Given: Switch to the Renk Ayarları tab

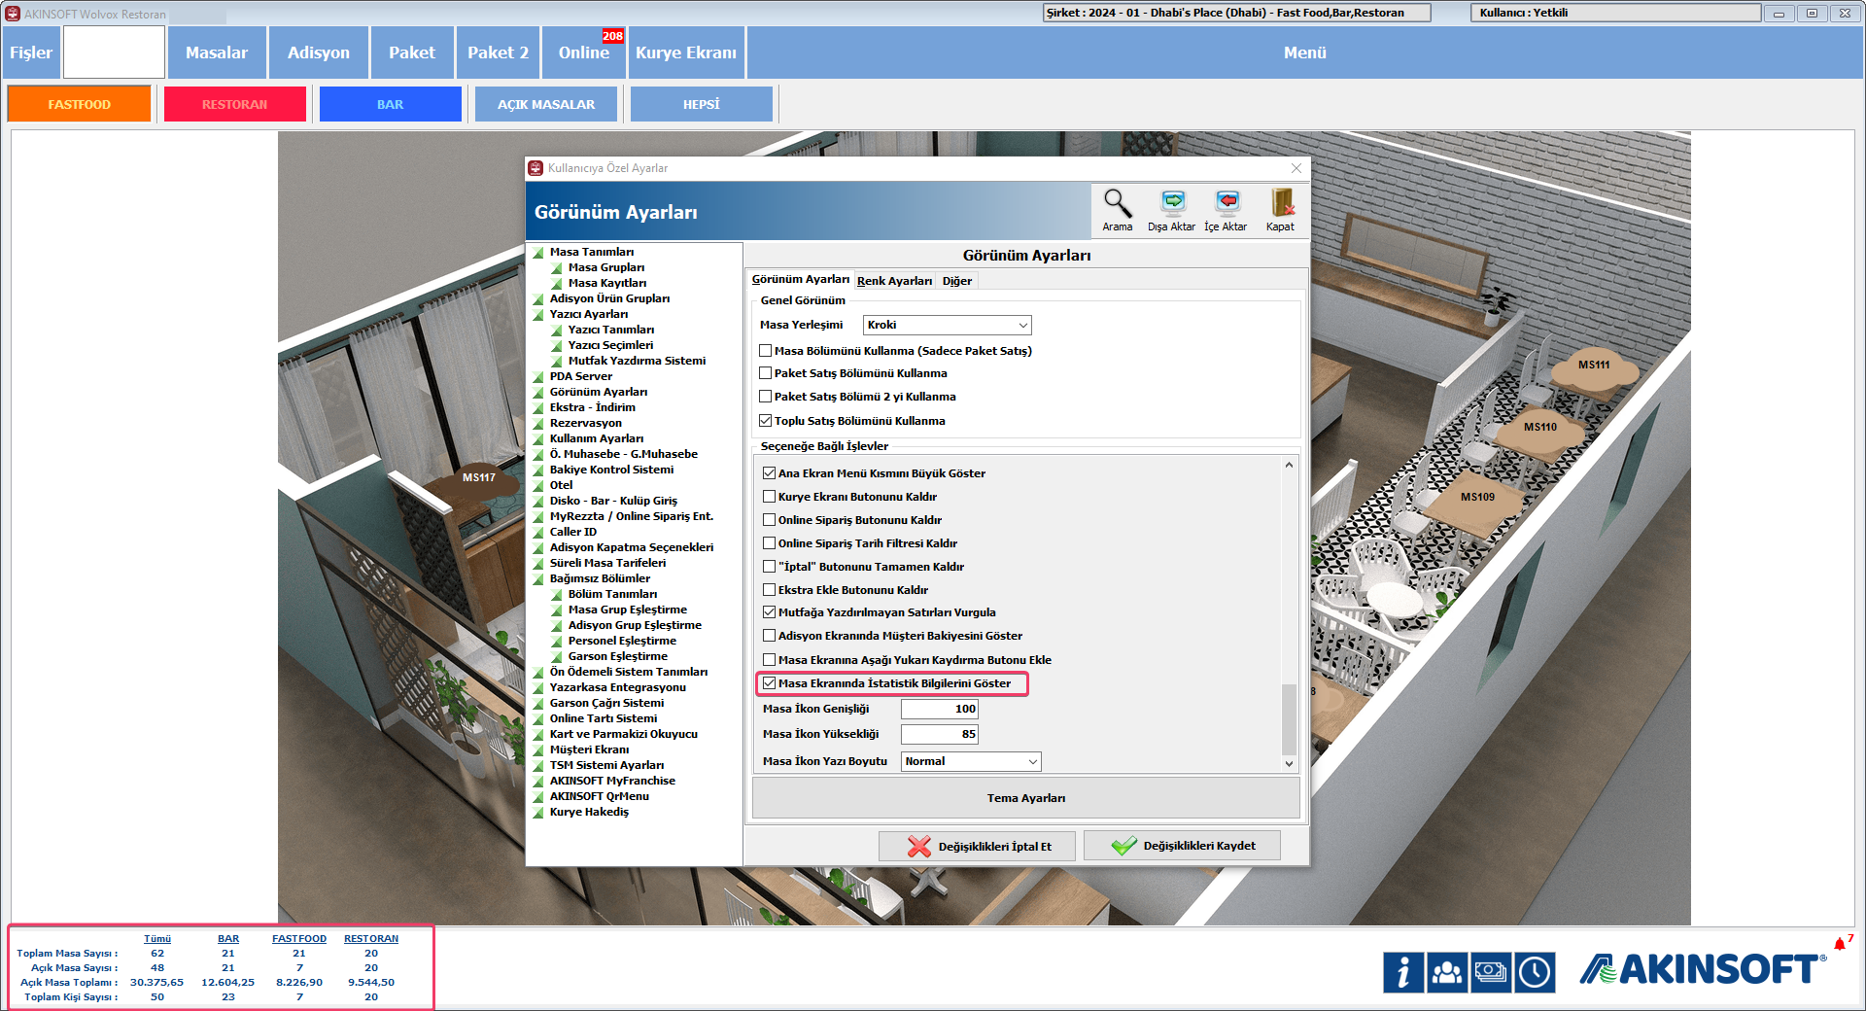Looking at the screenshot, I should pos(894,281).
